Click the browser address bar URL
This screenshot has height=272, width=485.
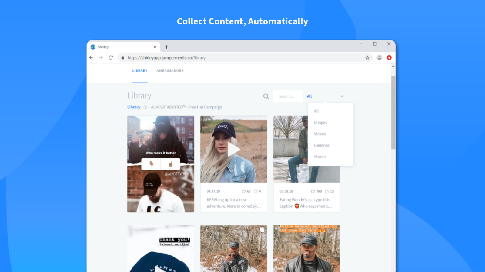pyautogui.click(x=166, y=58)
